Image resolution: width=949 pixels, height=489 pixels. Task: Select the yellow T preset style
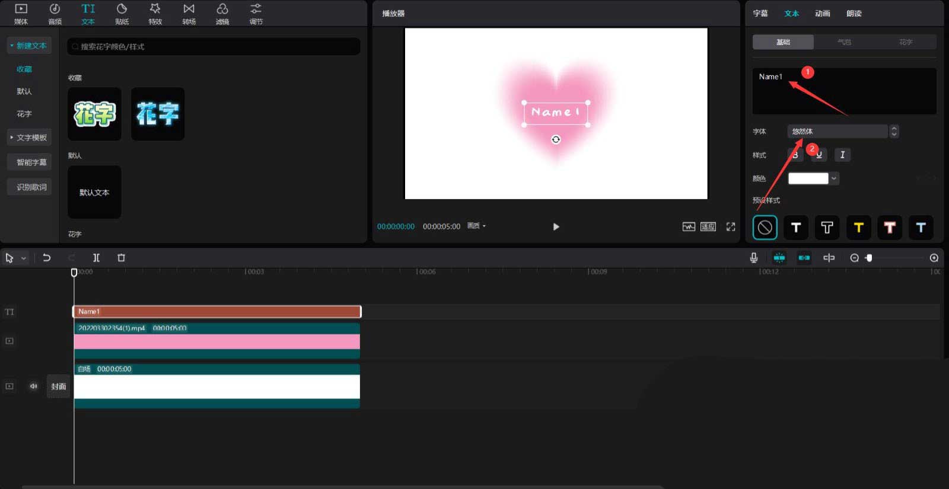(x=858, y=228)
